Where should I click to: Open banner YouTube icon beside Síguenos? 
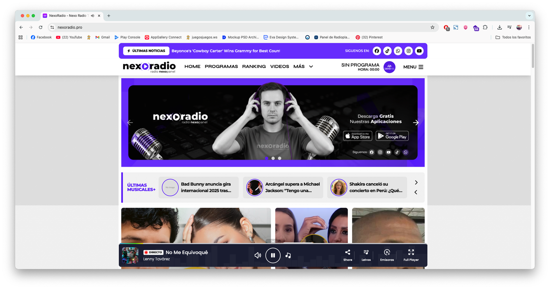(x=388, y=152)
